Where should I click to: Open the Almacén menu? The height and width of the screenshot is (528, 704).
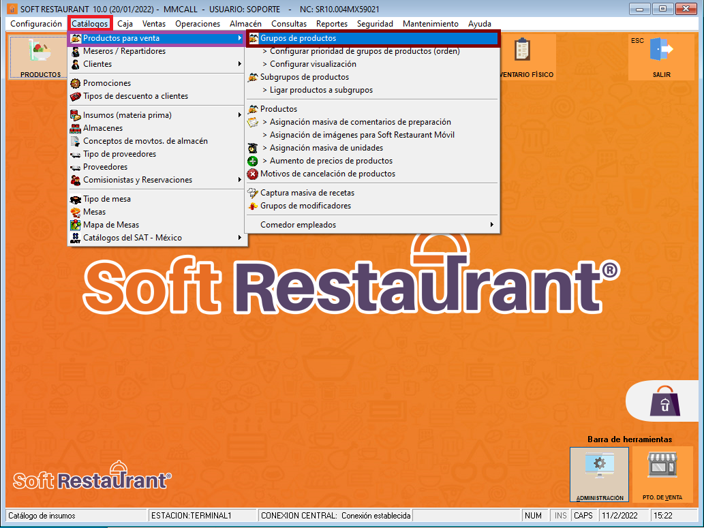click(245, 24)
